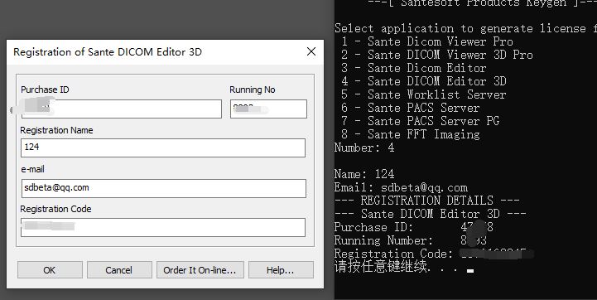Click the console Email sdbeta@qq.com line

click(401, 187)
